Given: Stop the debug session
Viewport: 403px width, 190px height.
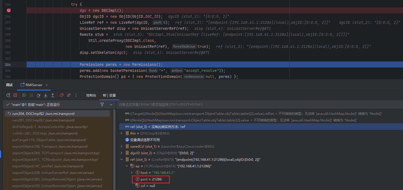Looking at the screenshot, I should point(15,95).
